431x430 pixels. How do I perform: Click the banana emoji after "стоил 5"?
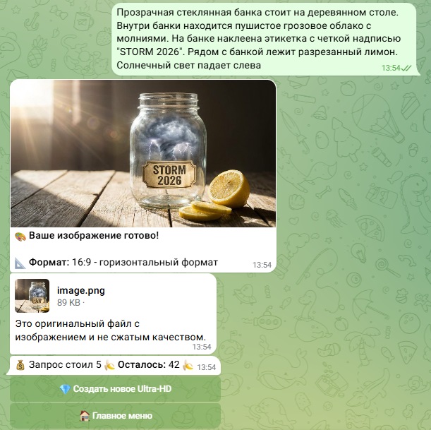109,365
